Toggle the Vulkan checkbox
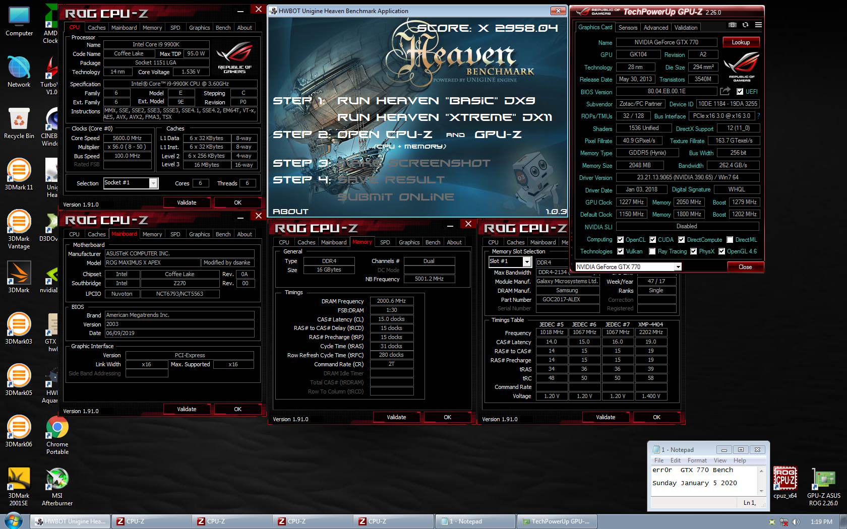Screen dimensions: 847x529 point(620,251)
